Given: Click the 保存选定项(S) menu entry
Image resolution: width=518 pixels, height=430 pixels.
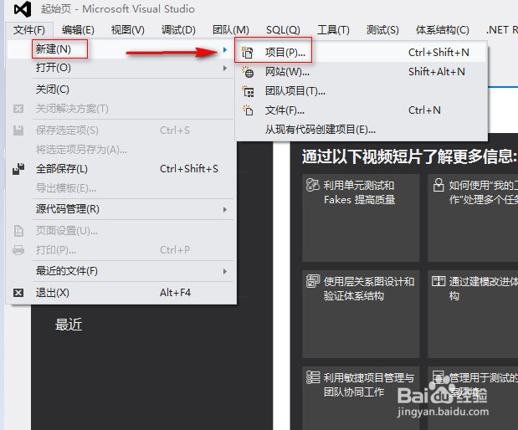Looking at the screenshot, I should 121,131.
